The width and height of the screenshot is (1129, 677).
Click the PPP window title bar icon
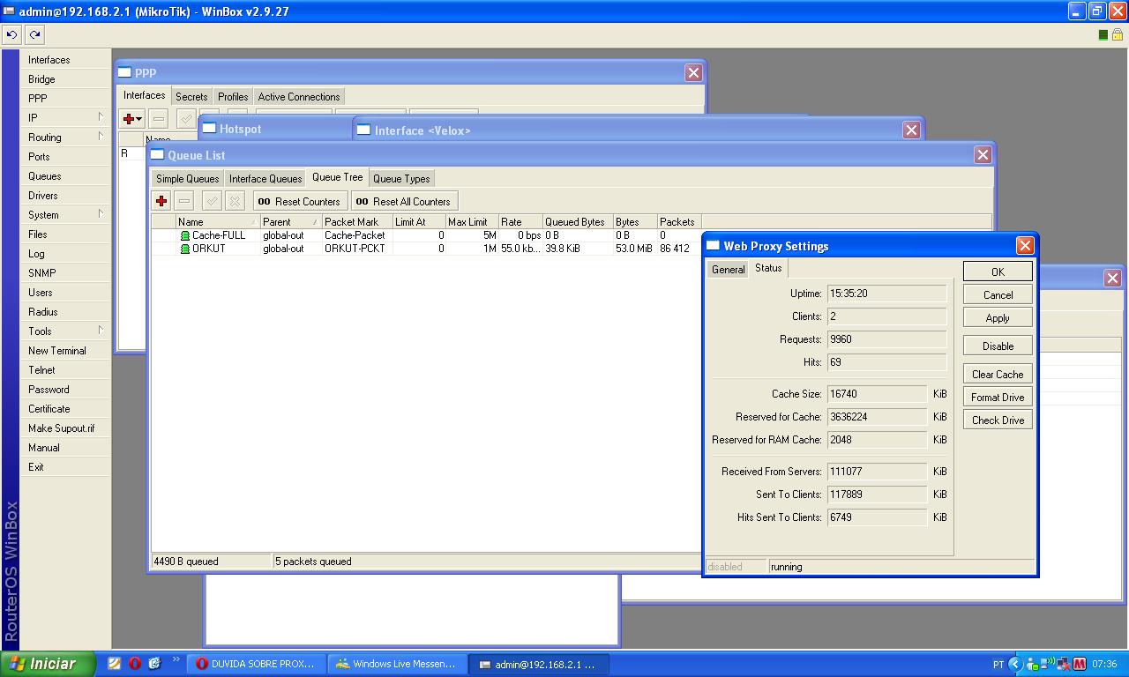[125, 72]
